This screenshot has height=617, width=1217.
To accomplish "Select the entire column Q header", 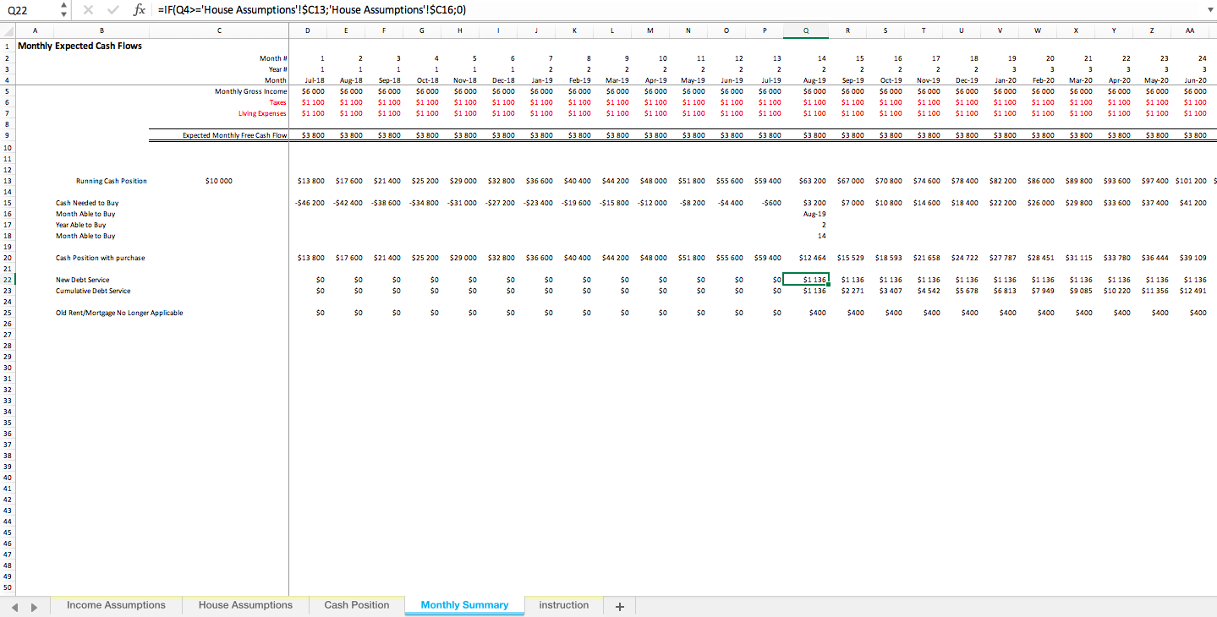I will click(805, 30).
